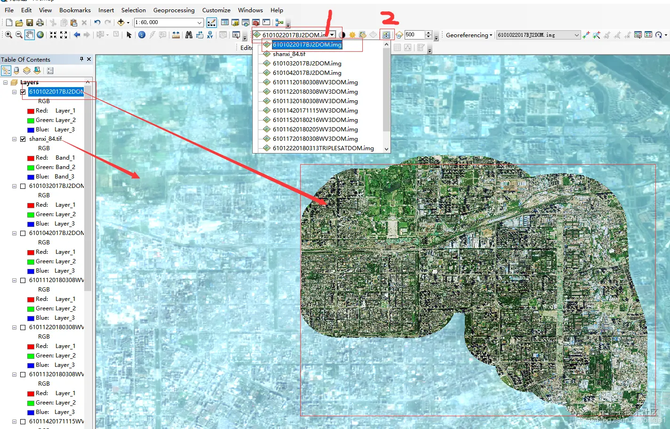Open a map document with the folder icon
Screen dimensions: 670x429
(x=19, y=22)
